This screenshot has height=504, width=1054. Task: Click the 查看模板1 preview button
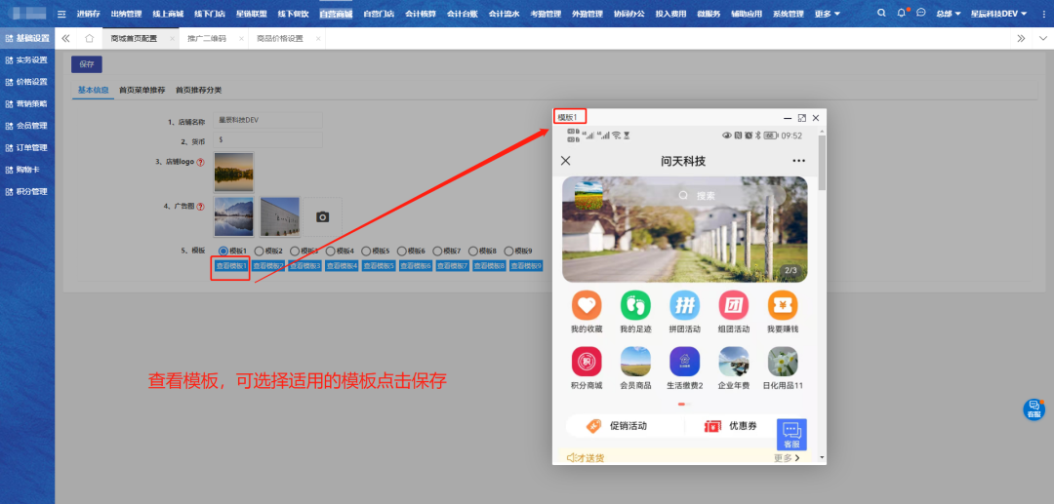click(x=230, y=265)
